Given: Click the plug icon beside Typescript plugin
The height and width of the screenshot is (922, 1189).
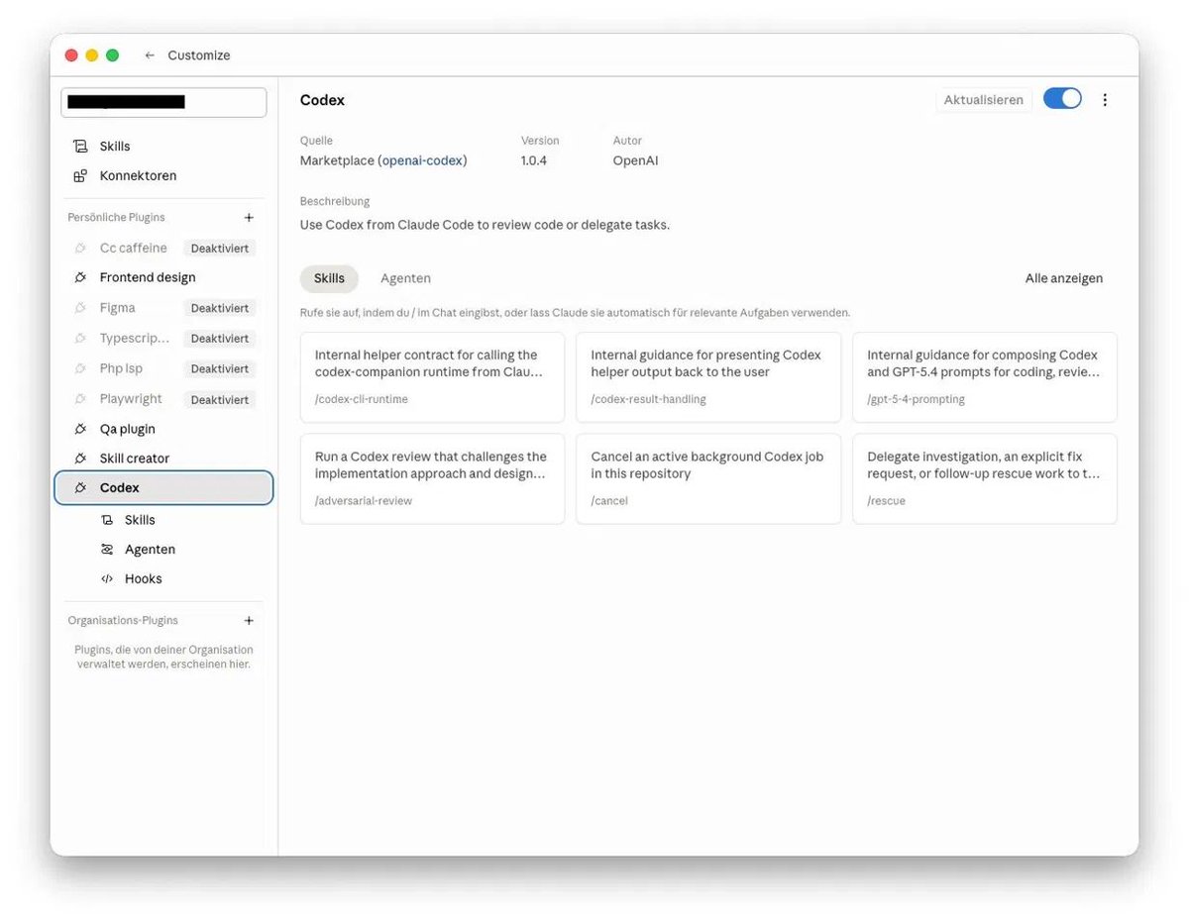Looking at the screenshot, I should (x=80, y=339).
